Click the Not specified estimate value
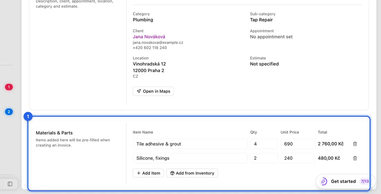The image size is (381, 194). (x=264, y=64)
